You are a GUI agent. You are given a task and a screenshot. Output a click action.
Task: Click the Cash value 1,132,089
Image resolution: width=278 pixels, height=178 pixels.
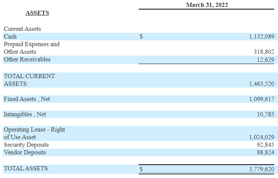261,37
